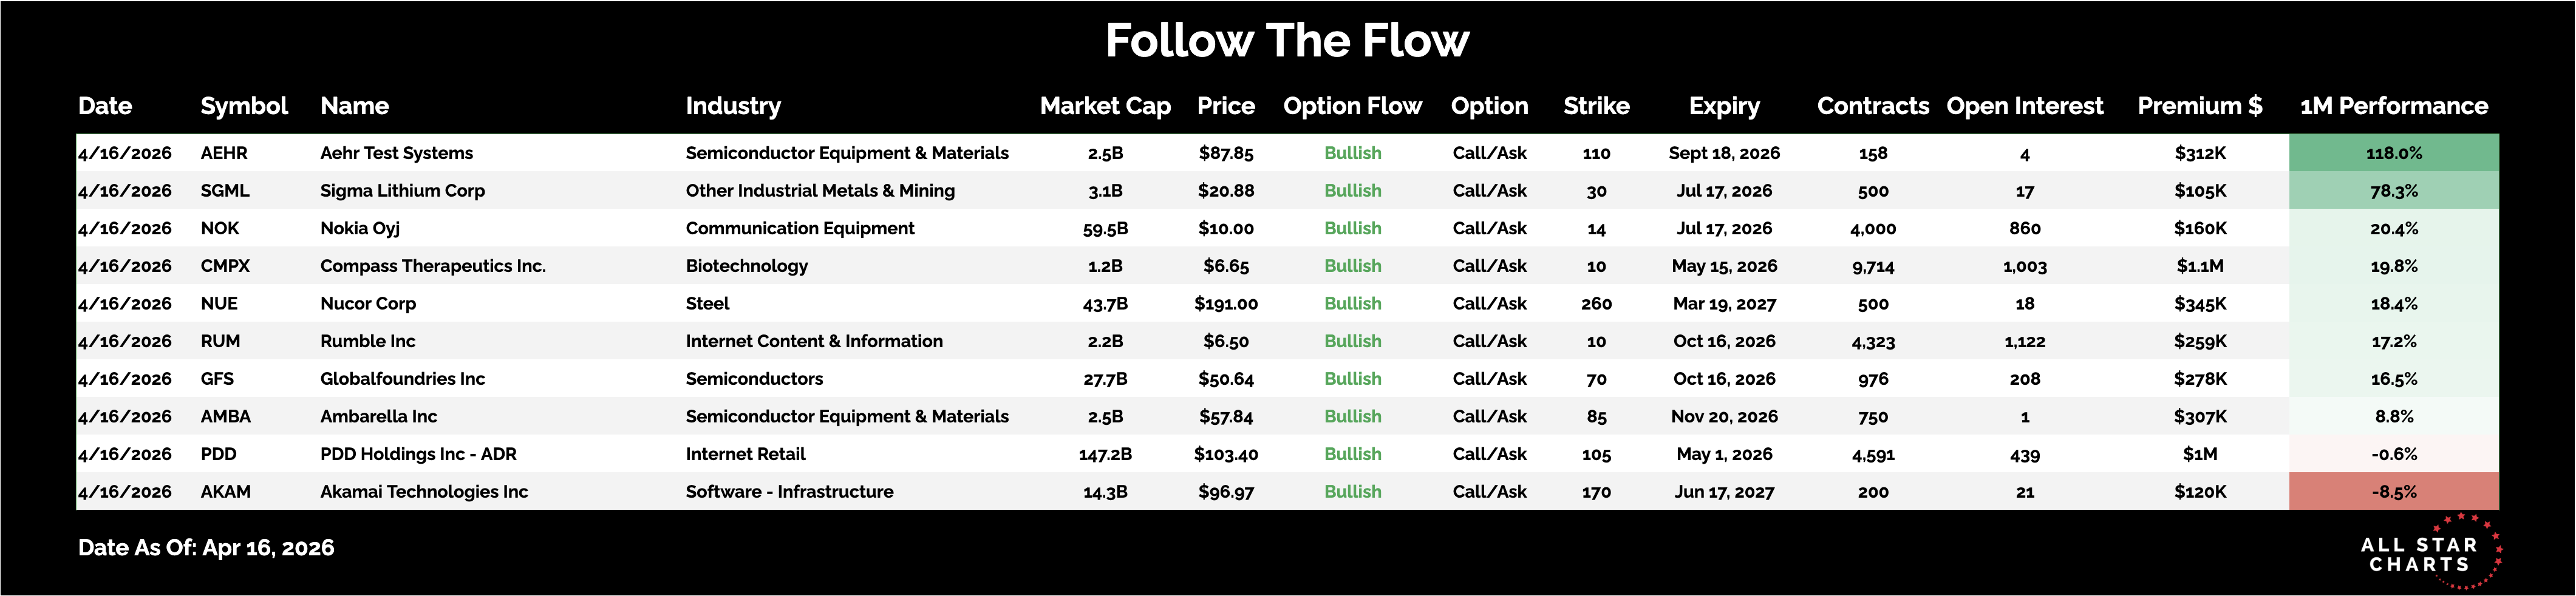Click Compass Therapeutics $1.1M premium value
Viewport: 2576px width, 596px height.
click(x=2199, y=266)
